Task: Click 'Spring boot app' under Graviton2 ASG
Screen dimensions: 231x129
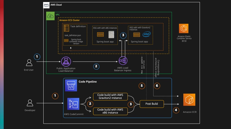Action: coord(139,42)
